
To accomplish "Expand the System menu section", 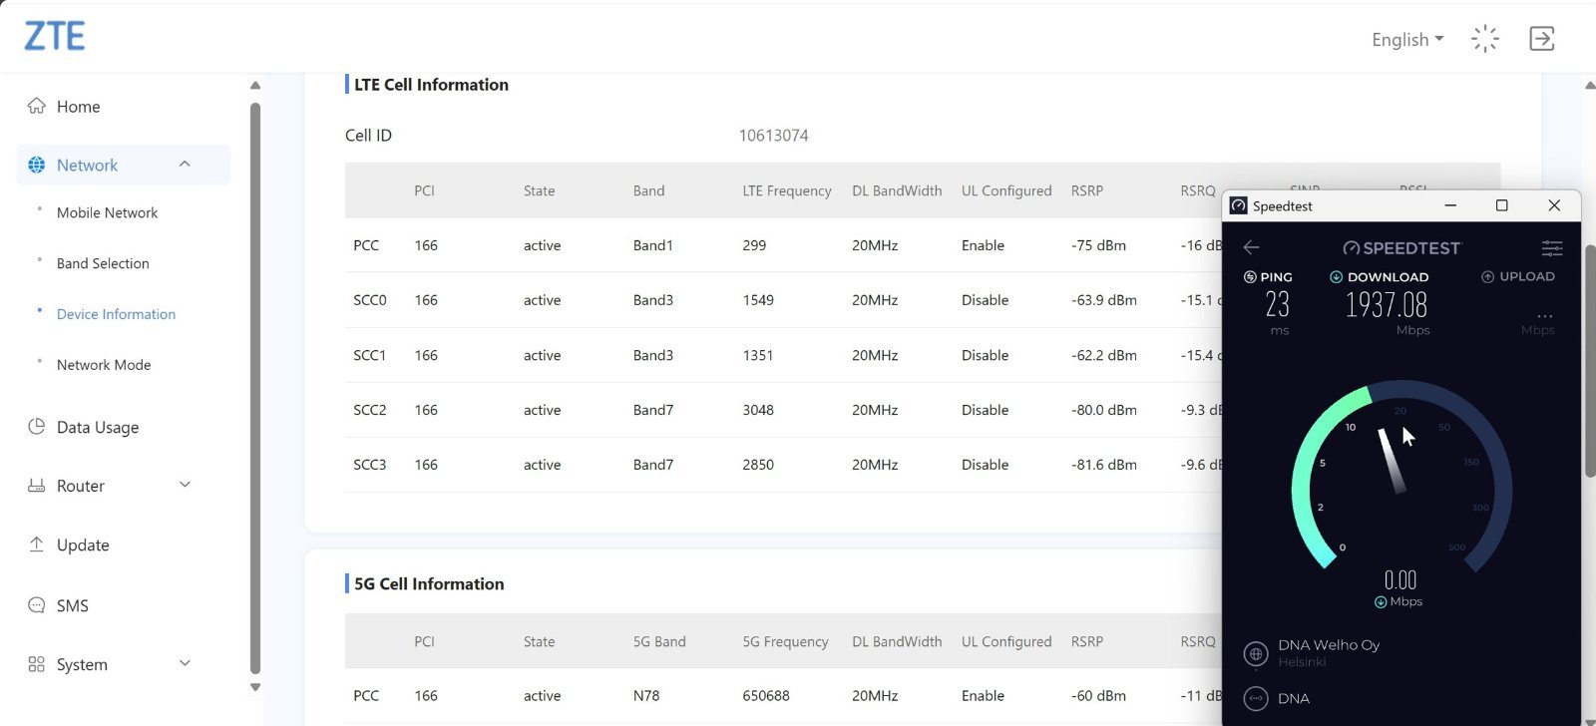I will [x=185, y=664].
